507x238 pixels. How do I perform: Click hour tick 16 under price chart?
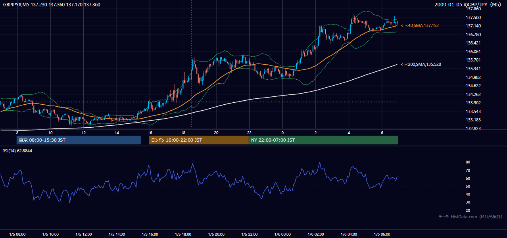150,132
